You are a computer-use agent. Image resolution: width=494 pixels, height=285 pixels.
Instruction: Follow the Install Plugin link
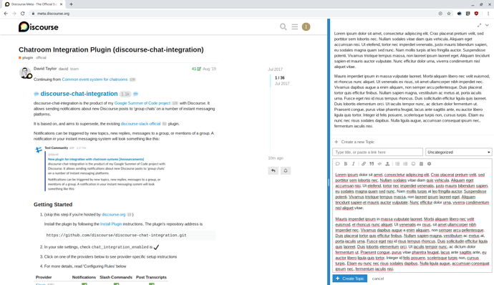coord(111,224)
